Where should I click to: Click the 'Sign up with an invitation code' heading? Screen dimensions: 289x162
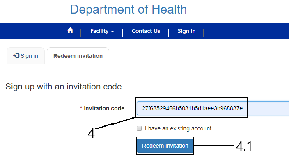64,87
